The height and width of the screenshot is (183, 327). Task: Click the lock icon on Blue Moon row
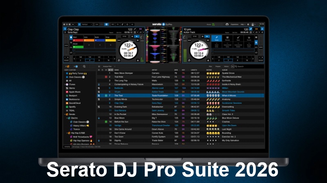pyautogui.click(x=99, y=118)
